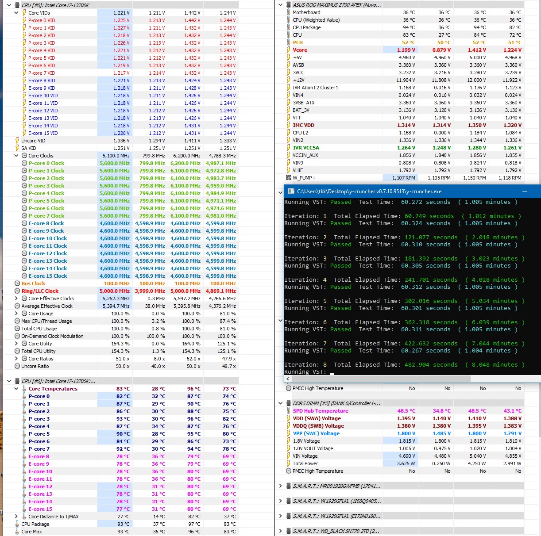Viewport: 541px width, 536px height.
Task: Click the voltage icon beside Uncore VID
Action: (x=17, y=141)
